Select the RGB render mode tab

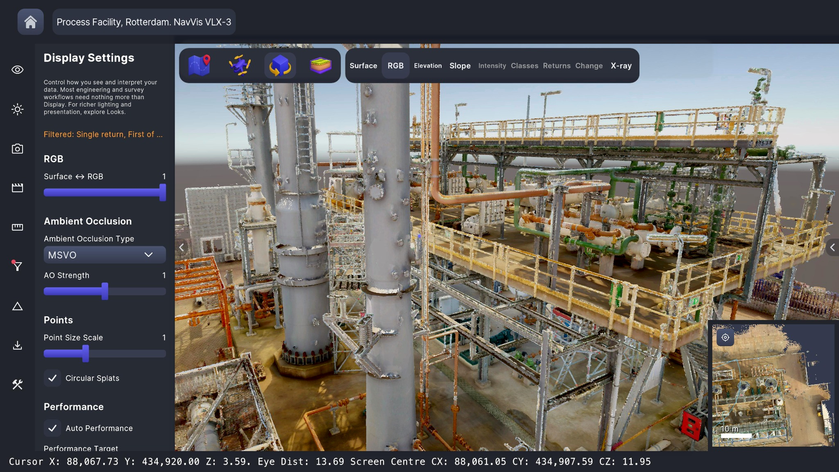[x=396, y=66]
